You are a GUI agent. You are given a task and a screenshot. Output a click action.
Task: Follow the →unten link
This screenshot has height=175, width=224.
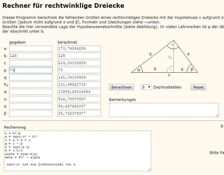pyautogui.click(x=152, y=22)
